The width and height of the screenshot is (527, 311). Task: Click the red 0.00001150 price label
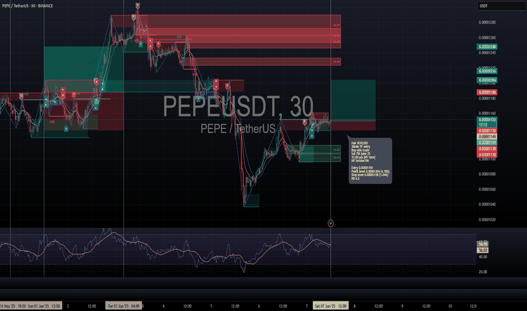[x=487, y=131]
